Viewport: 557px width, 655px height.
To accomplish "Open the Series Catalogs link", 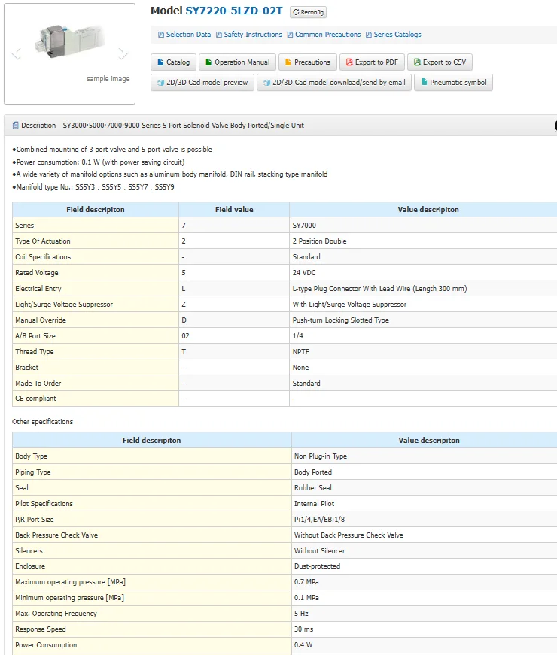I will point(397,35).
